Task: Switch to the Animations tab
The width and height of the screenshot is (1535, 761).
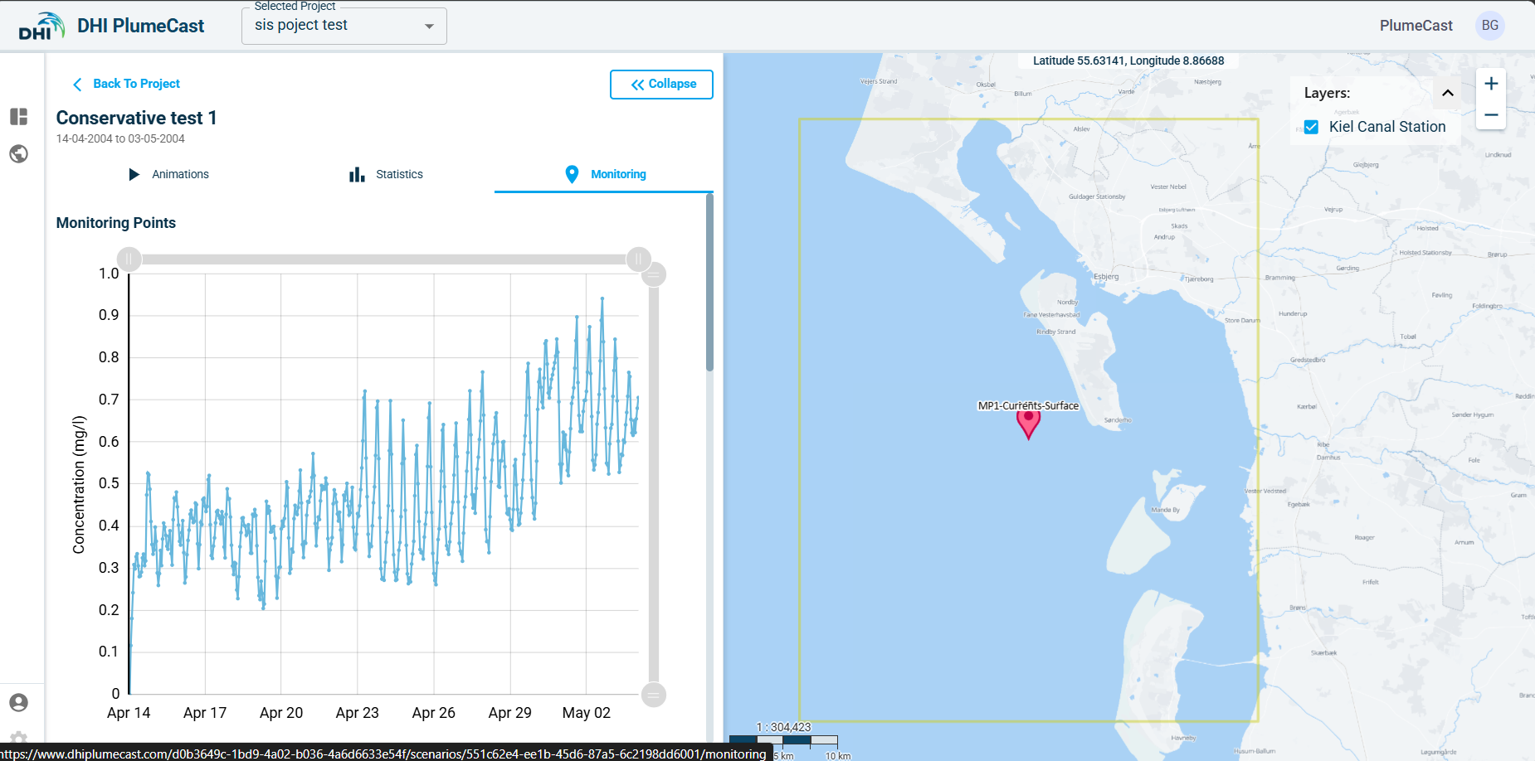Action: [x=169, y=174]
